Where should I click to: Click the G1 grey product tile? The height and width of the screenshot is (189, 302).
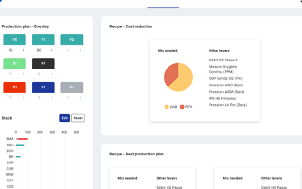[72, 87]
